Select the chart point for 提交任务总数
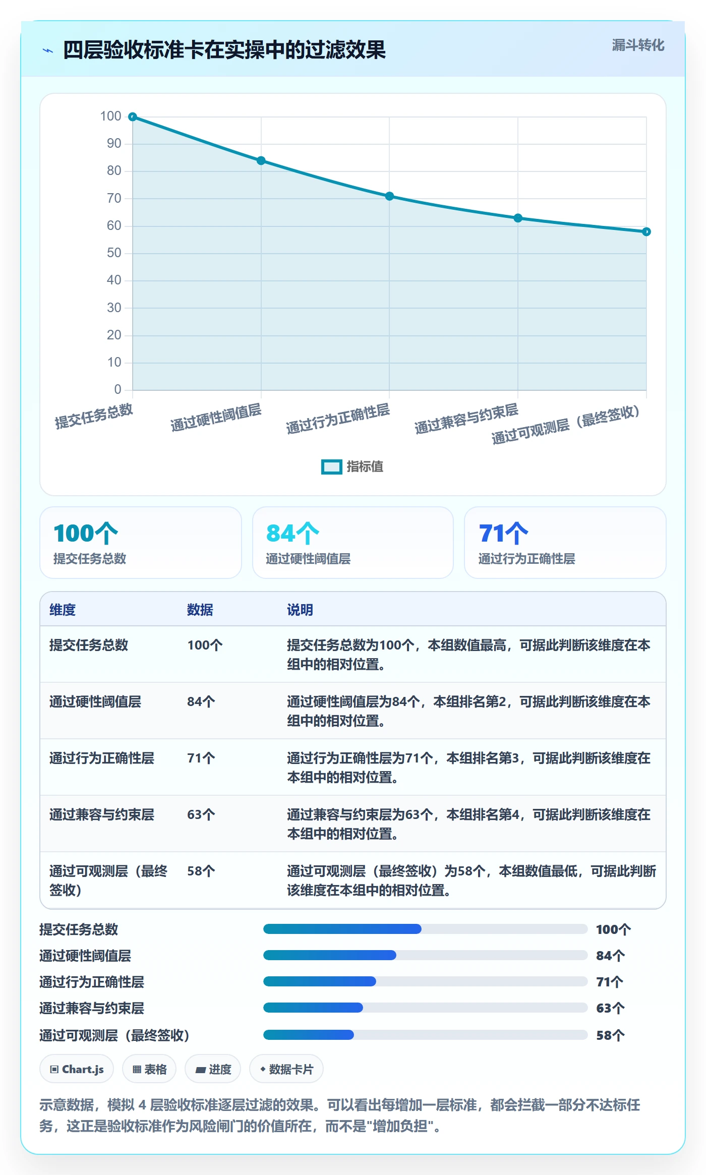Image resolution: width=706 pixels, height=1175 pixels. 133,117
